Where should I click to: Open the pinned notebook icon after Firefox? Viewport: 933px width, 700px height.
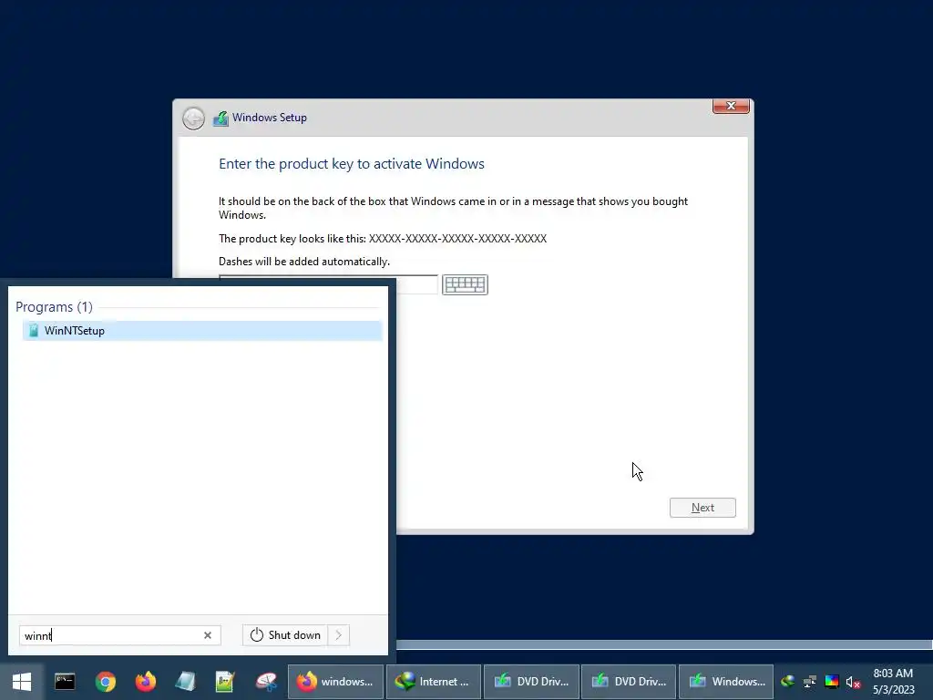point(186,682)
